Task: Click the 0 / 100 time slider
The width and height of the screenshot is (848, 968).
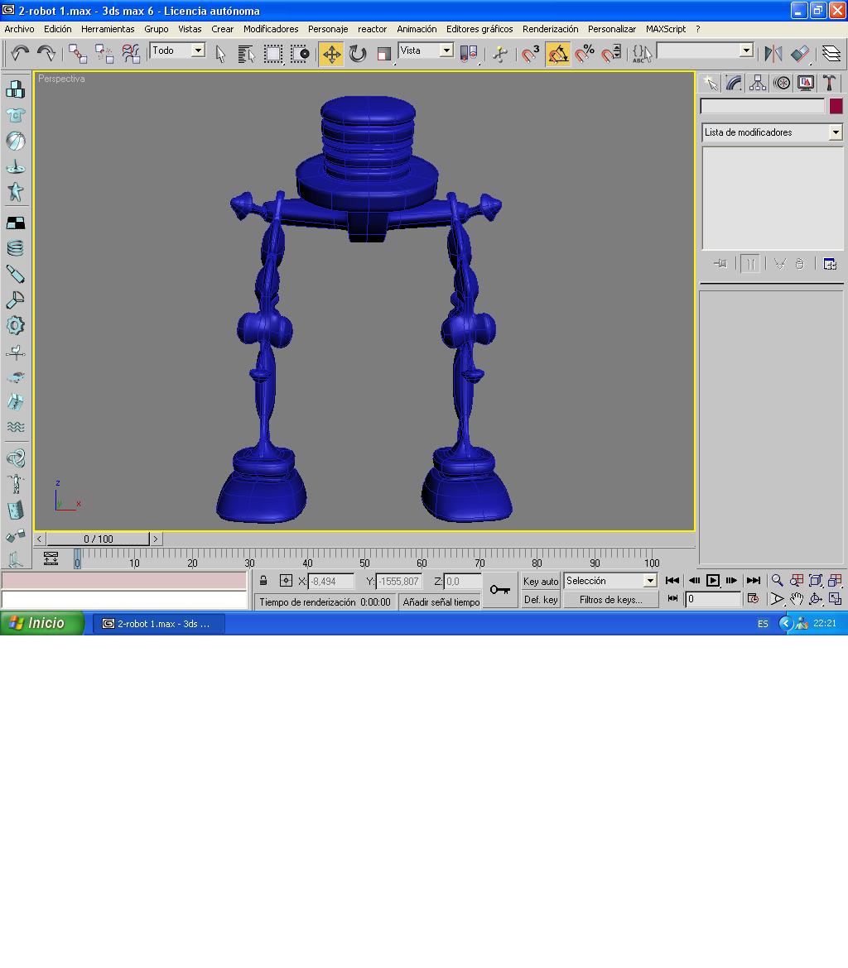Action: click(x=99, y=539)
